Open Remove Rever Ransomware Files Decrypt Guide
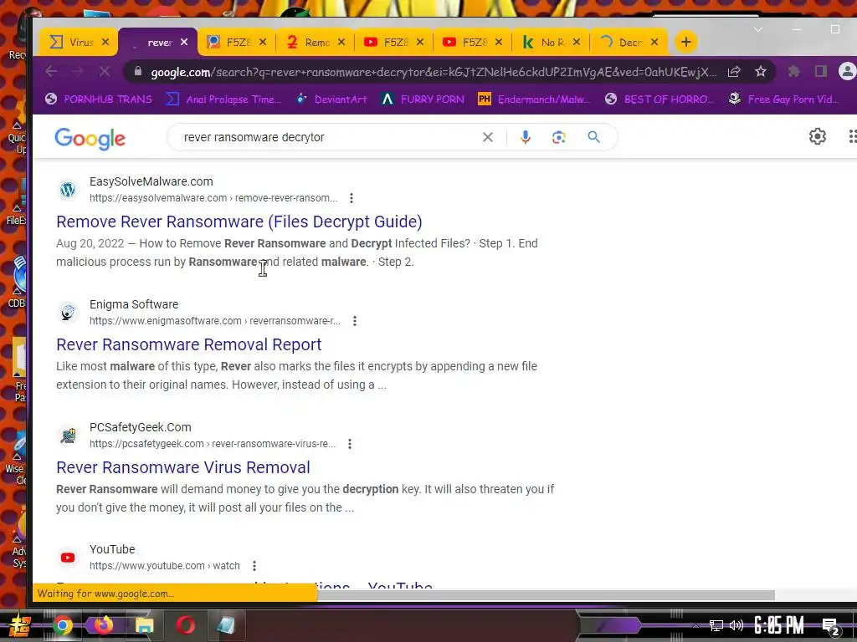 click(239, 222)
